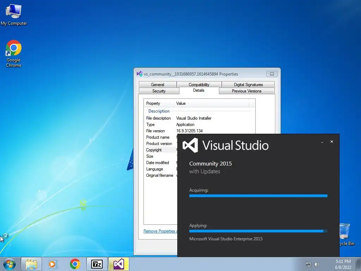Click the Applying progress bar

(258, 231)
